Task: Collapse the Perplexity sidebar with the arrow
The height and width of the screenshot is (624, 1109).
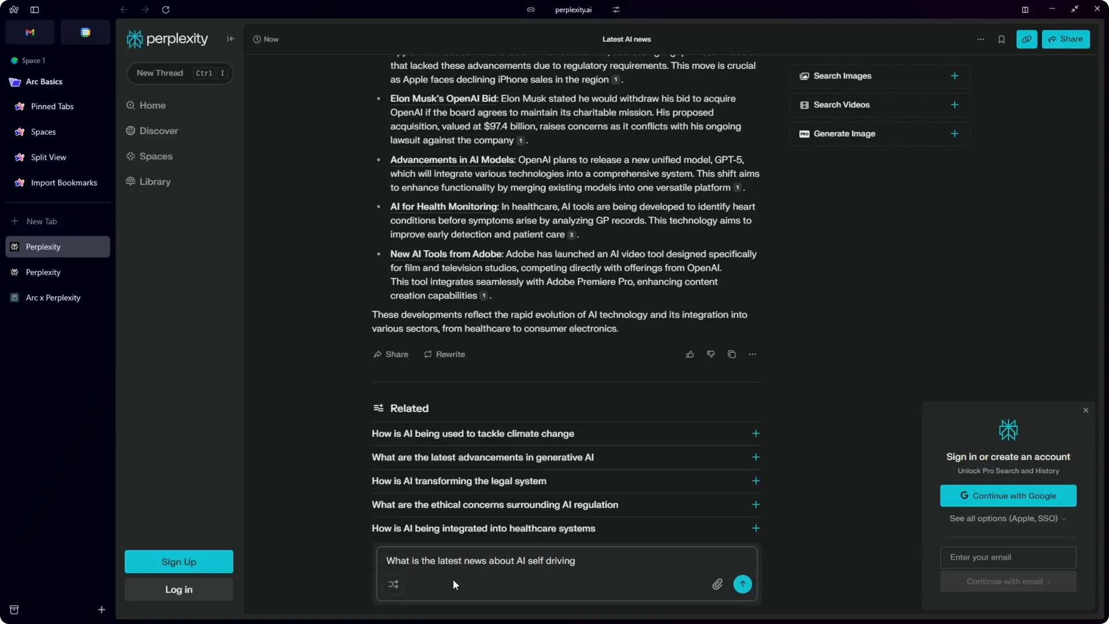Action: [x=230, y=39]
